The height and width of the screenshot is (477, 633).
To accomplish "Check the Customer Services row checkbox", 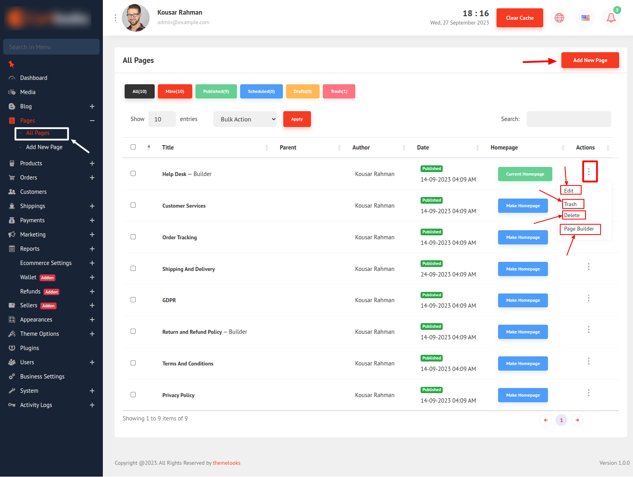I will point(133,205).
